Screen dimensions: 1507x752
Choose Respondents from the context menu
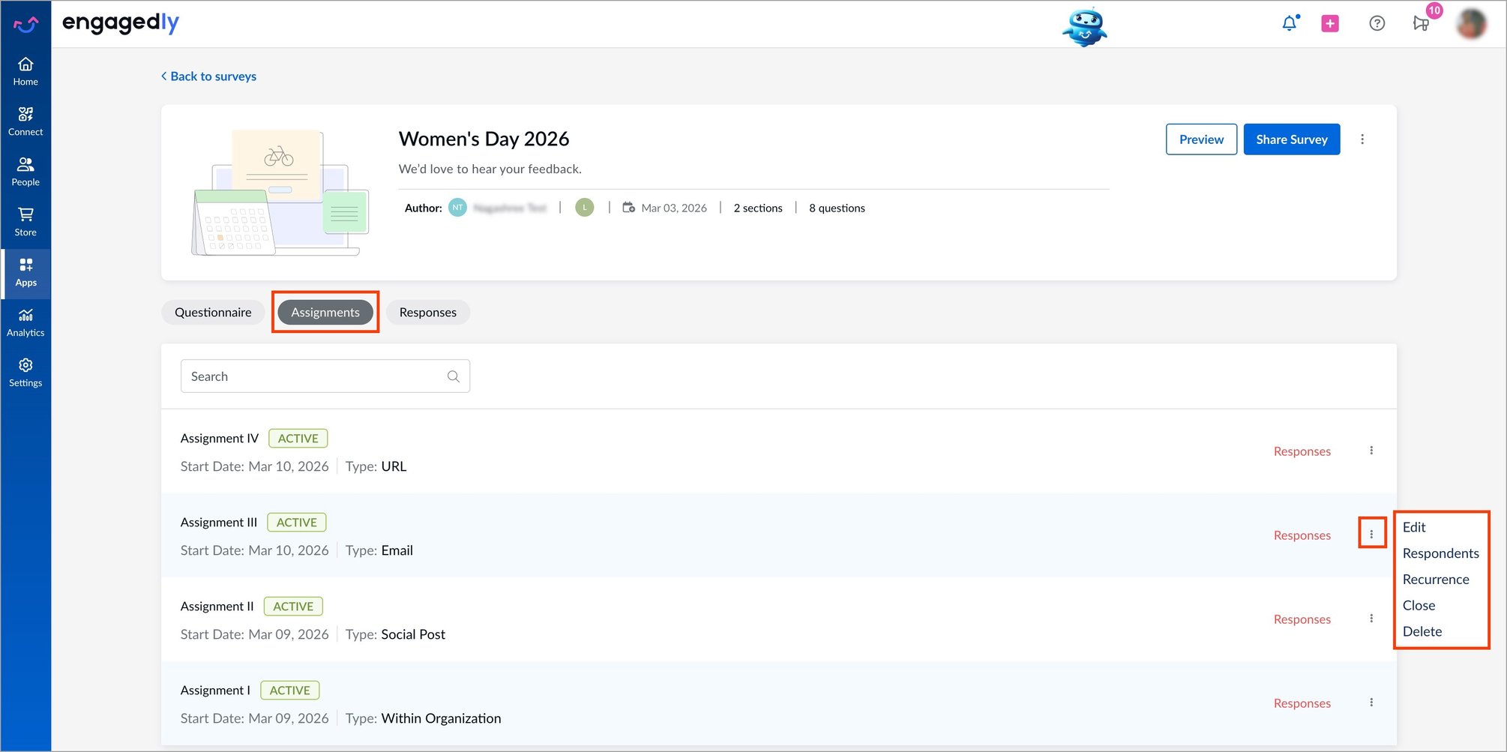click(x=1440, y=553)
